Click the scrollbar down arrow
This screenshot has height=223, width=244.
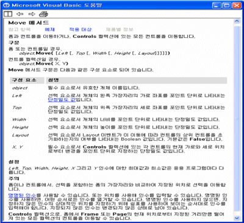click(x=237, y=218)
